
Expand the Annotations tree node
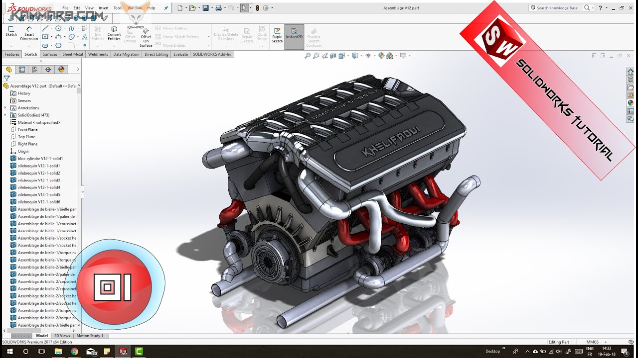pos(5,108)
